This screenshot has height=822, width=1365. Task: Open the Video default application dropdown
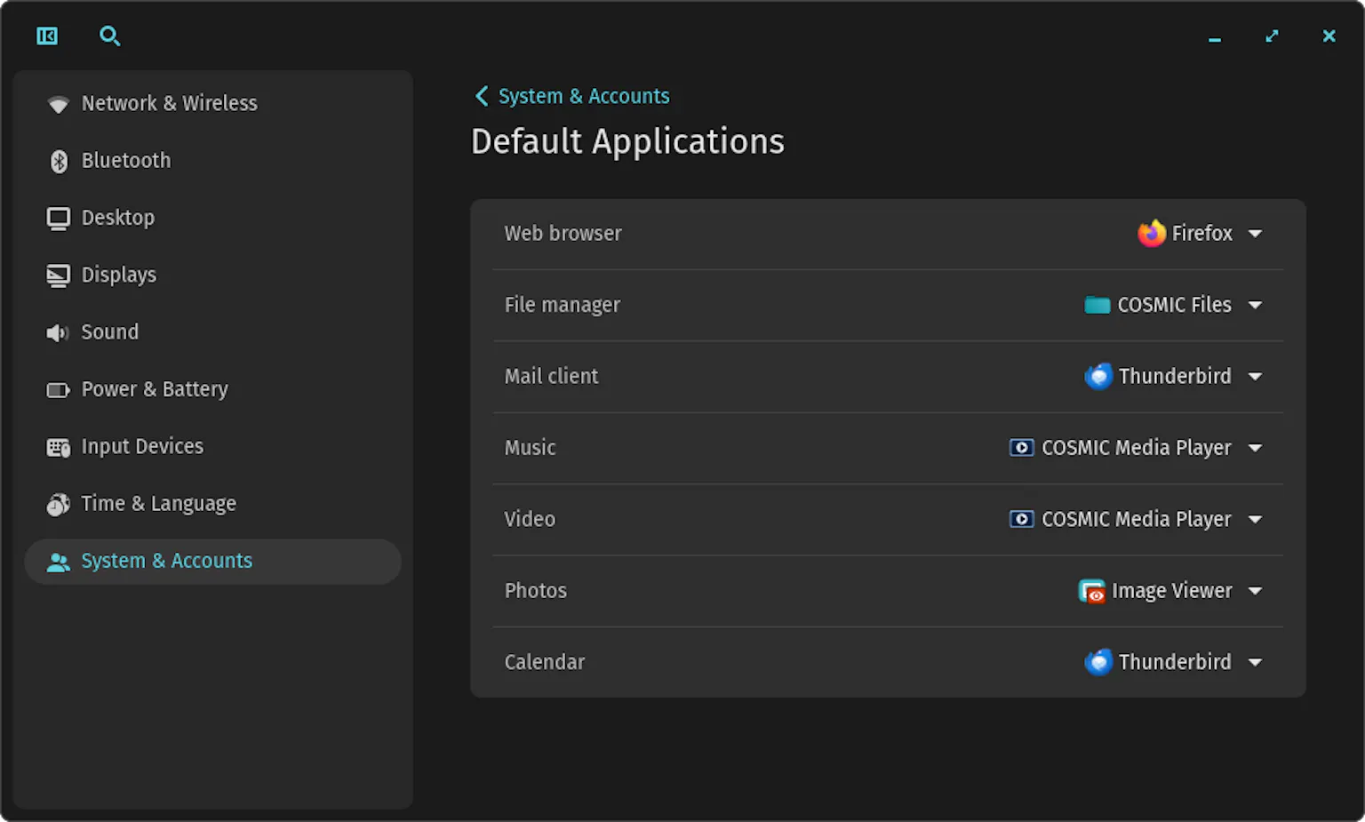pos(1255,519)
